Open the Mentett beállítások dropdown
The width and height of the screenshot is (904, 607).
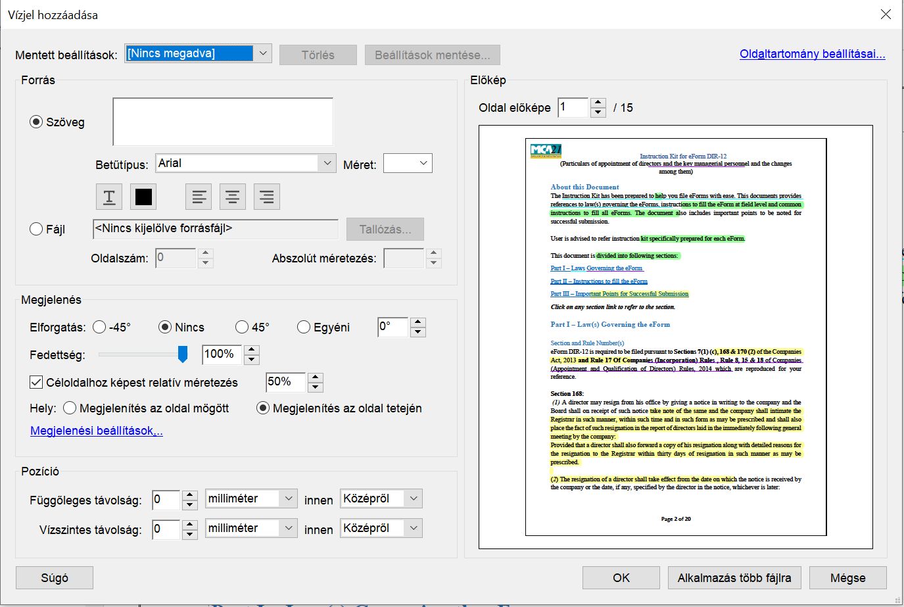coord(262,54)
